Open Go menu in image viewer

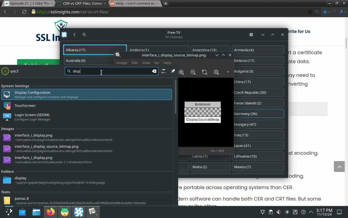tap(157, 63)
